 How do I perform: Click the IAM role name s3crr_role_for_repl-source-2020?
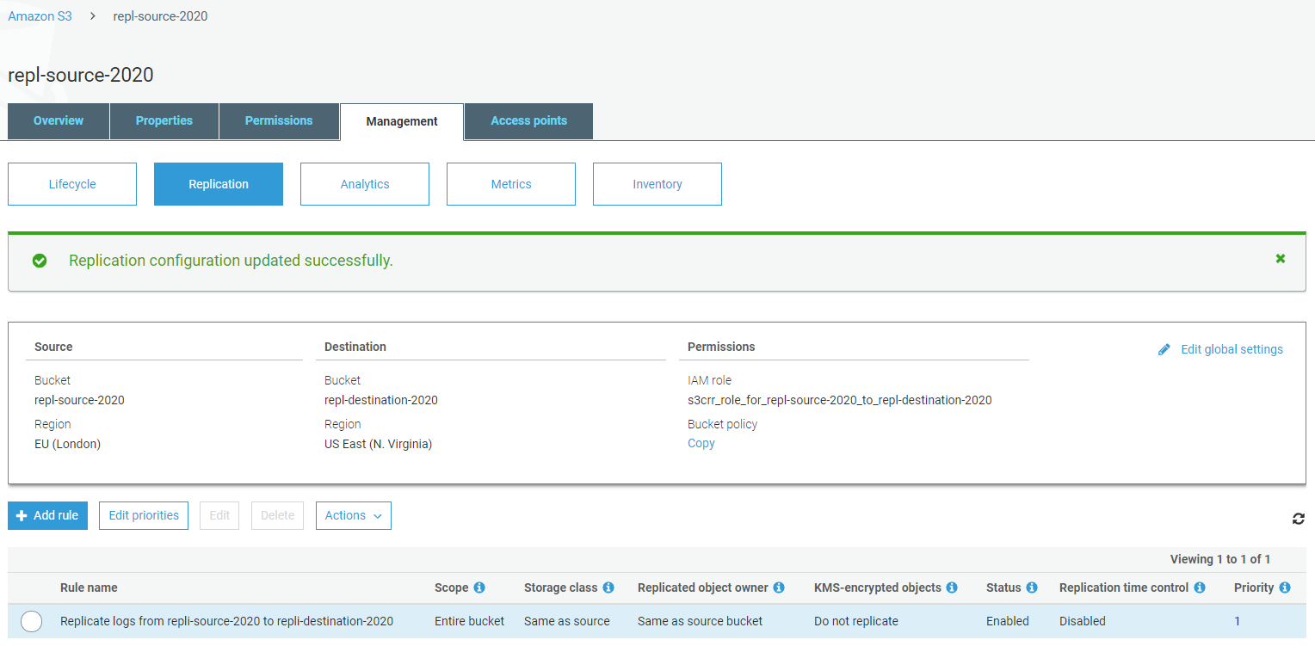pos(840,400)
